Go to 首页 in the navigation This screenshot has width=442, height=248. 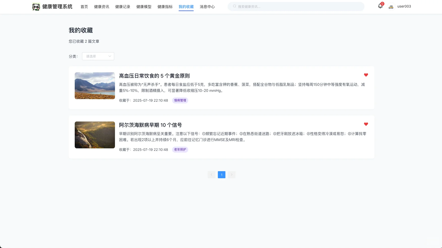[84, 7]
